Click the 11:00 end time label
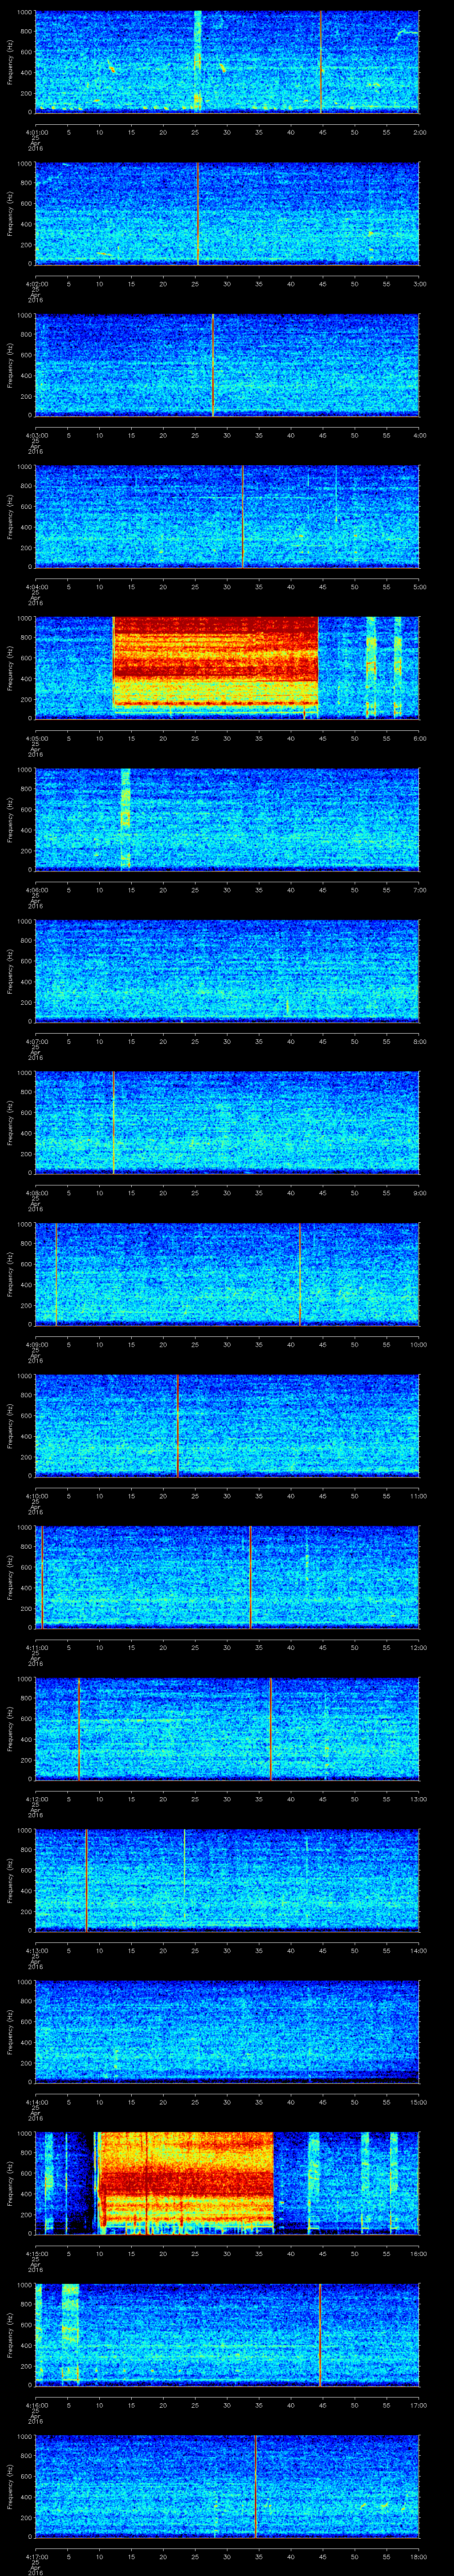This screenshot has height=2576, width=454. click(418, 1495)
